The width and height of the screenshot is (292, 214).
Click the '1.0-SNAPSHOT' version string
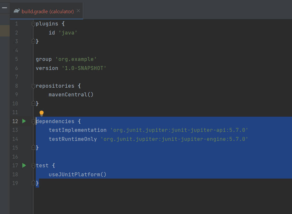click(84, 68)
